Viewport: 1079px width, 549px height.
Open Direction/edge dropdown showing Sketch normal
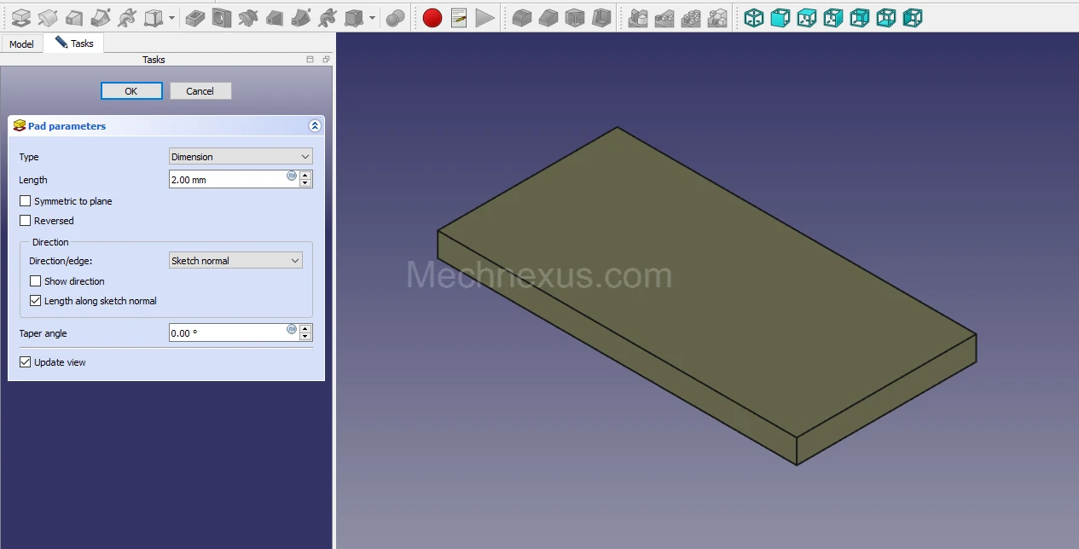click(235, 261)
